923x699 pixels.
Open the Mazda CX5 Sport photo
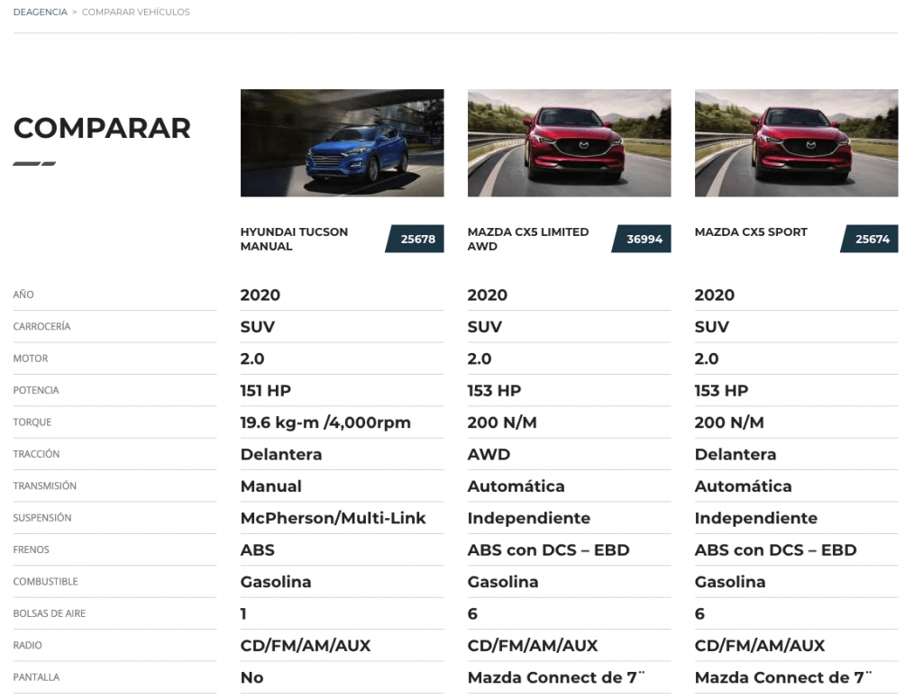coord(797,143)
